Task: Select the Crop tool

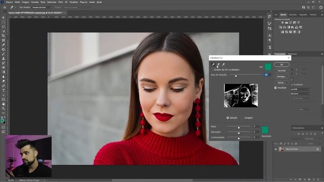Action: click(x=4, y=36)
